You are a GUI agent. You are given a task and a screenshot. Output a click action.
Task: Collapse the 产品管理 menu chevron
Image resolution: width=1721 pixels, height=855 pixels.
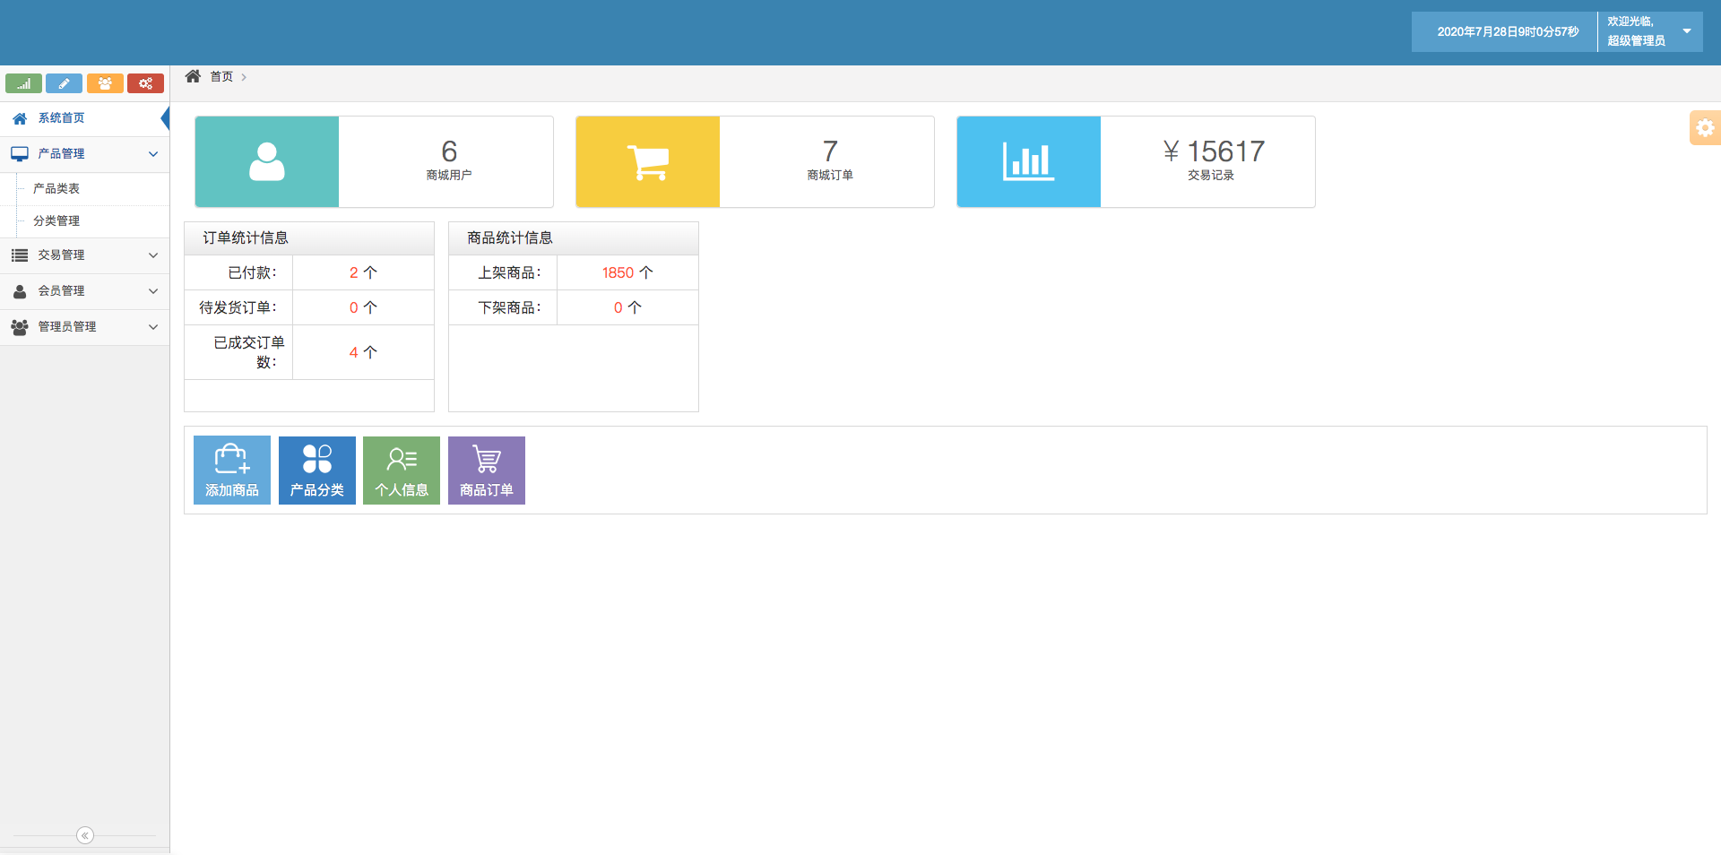[x=153, y=154]
